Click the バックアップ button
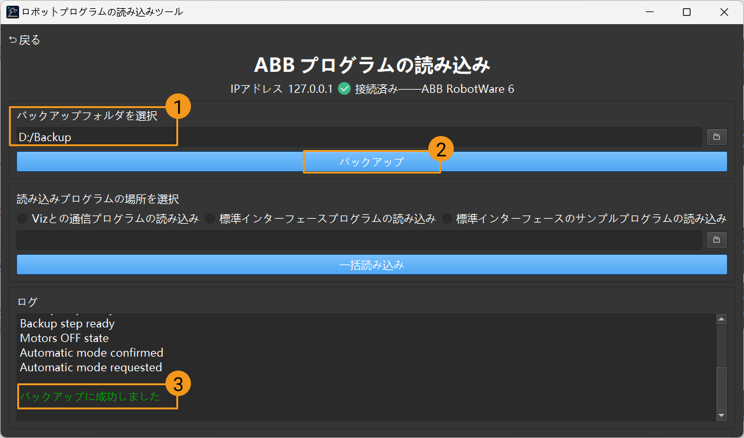The height and width of the screenshot is (438, 744). tap(372, 161)
